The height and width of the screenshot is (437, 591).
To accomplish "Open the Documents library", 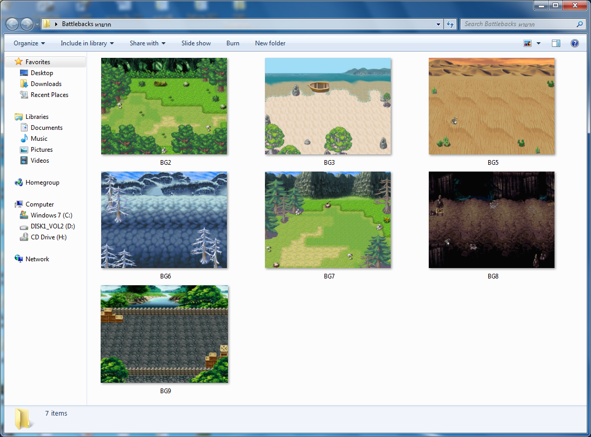I will coord(46,127).
